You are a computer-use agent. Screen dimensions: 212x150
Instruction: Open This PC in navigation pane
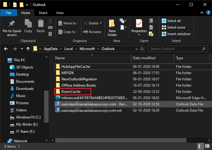pyautogui.click(x=16, y=60)
